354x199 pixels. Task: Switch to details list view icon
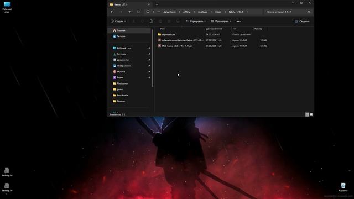click(x=307, y=114)
